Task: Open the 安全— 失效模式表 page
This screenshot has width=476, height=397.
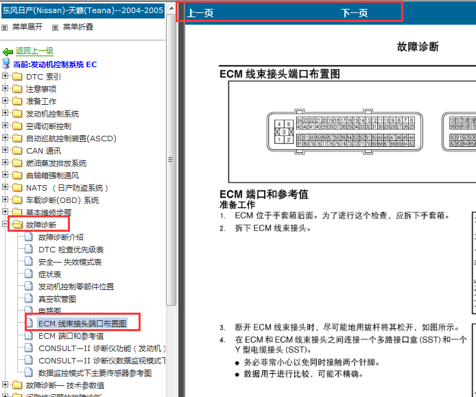Action: [x=70, y=262]
